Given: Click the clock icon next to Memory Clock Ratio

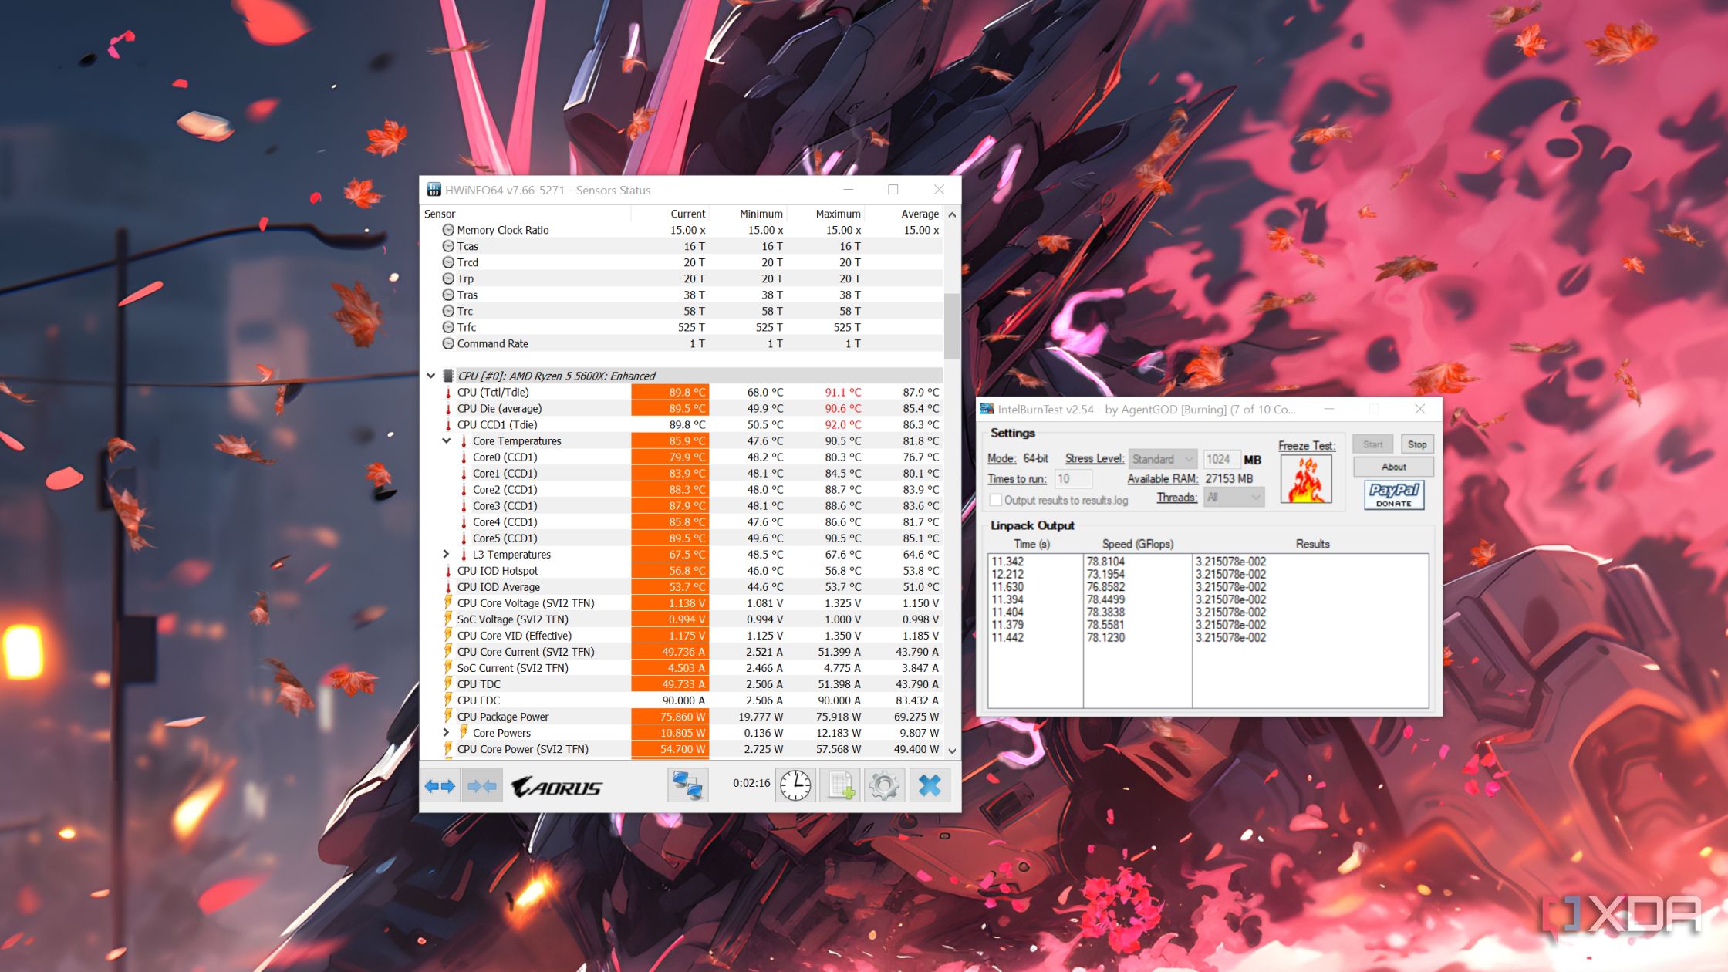Looking at the screenshot, I should tap(447, 230).
